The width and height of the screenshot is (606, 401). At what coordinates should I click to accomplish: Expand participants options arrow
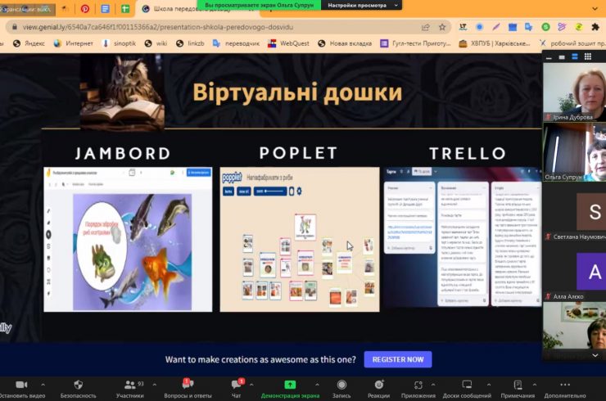[155, 385]
